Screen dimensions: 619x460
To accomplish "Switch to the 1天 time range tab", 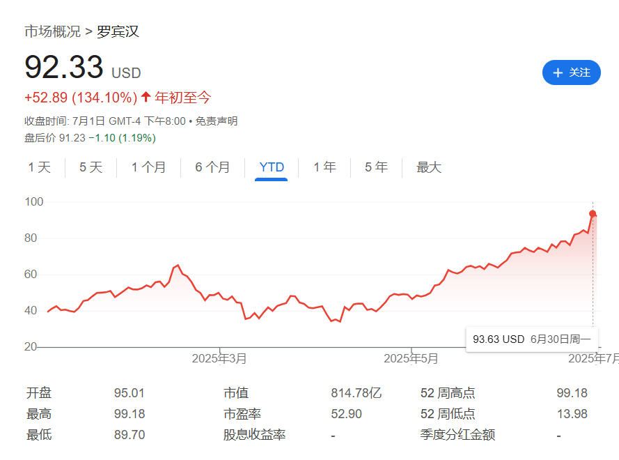I will [x=39, y=167].
